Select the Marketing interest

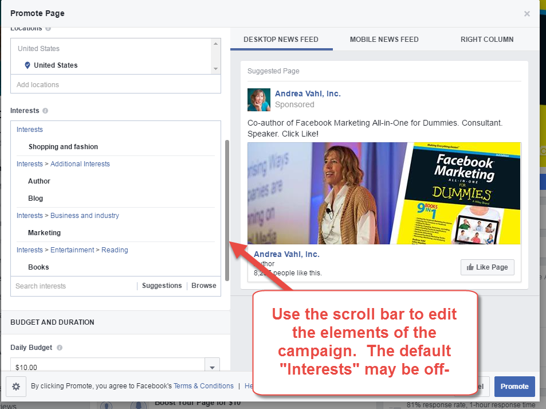coord(44,232)
